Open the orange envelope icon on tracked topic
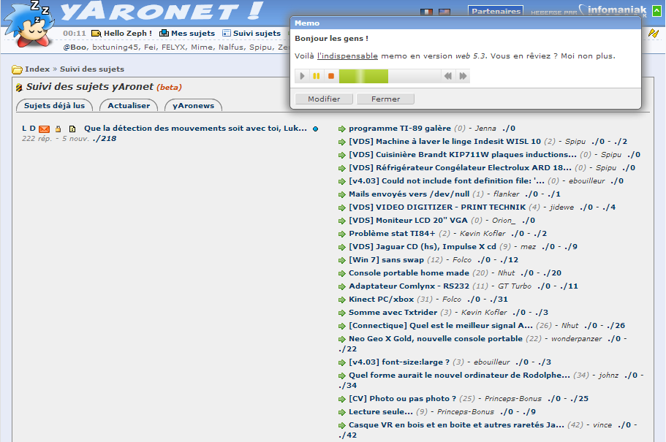Image resolution: width=666 pixels, height=442 pixels. pos(45,129)
